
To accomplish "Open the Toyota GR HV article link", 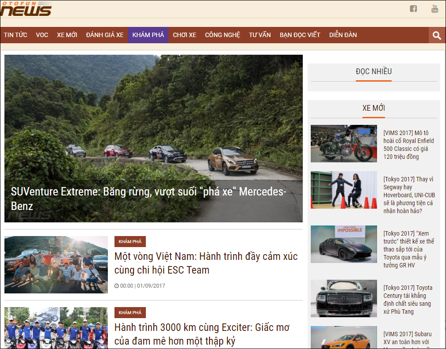I will (x=409, y=249).
